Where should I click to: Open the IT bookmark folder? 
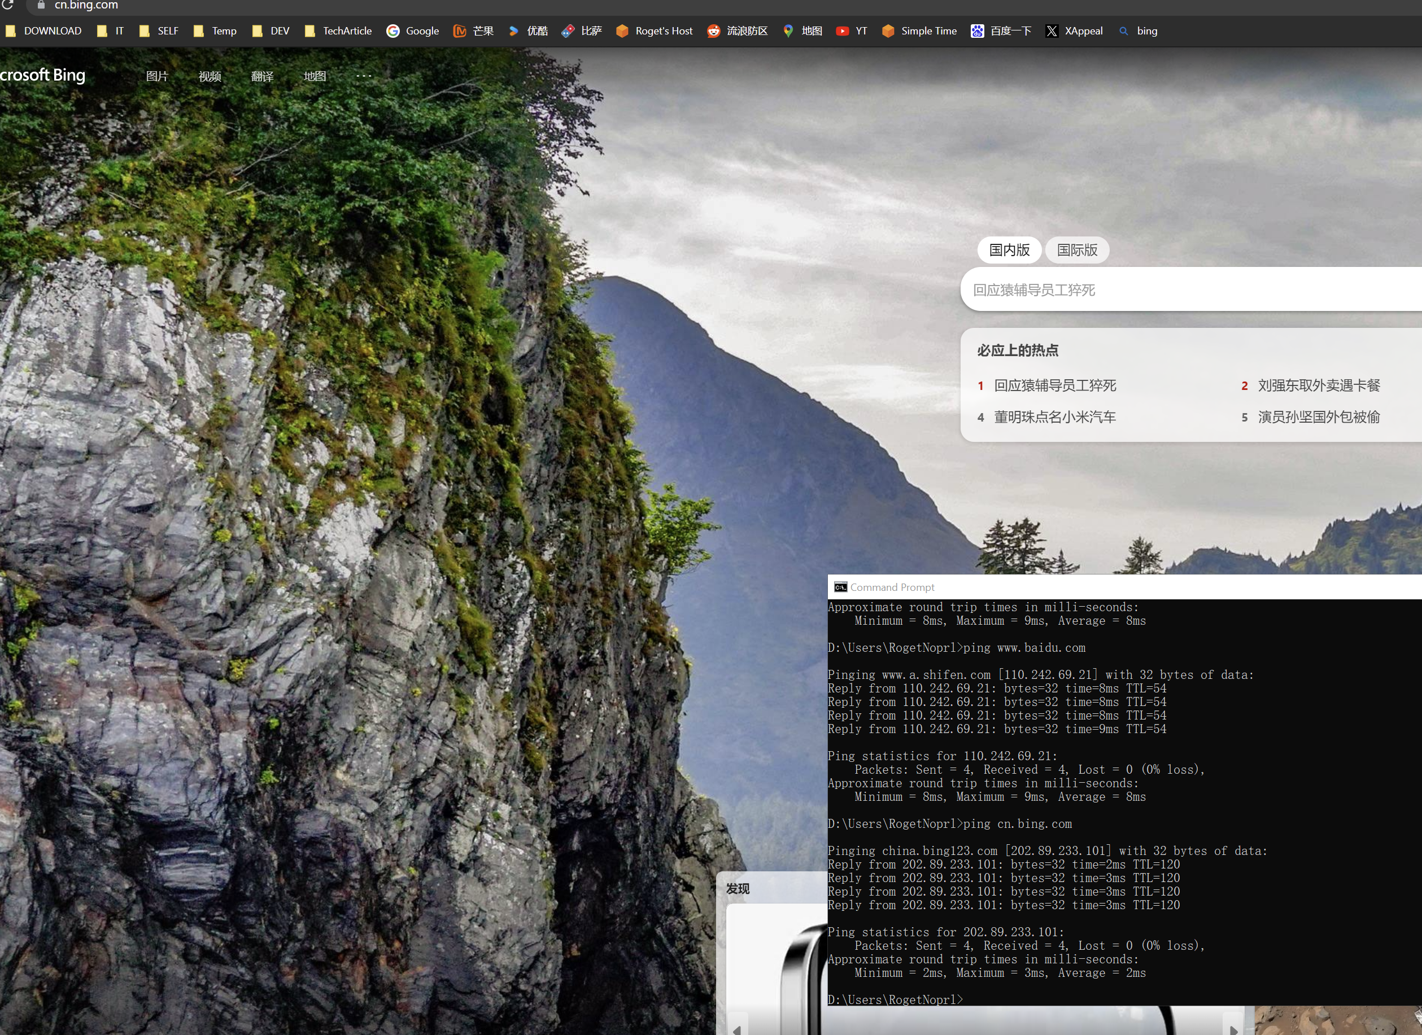111,30
